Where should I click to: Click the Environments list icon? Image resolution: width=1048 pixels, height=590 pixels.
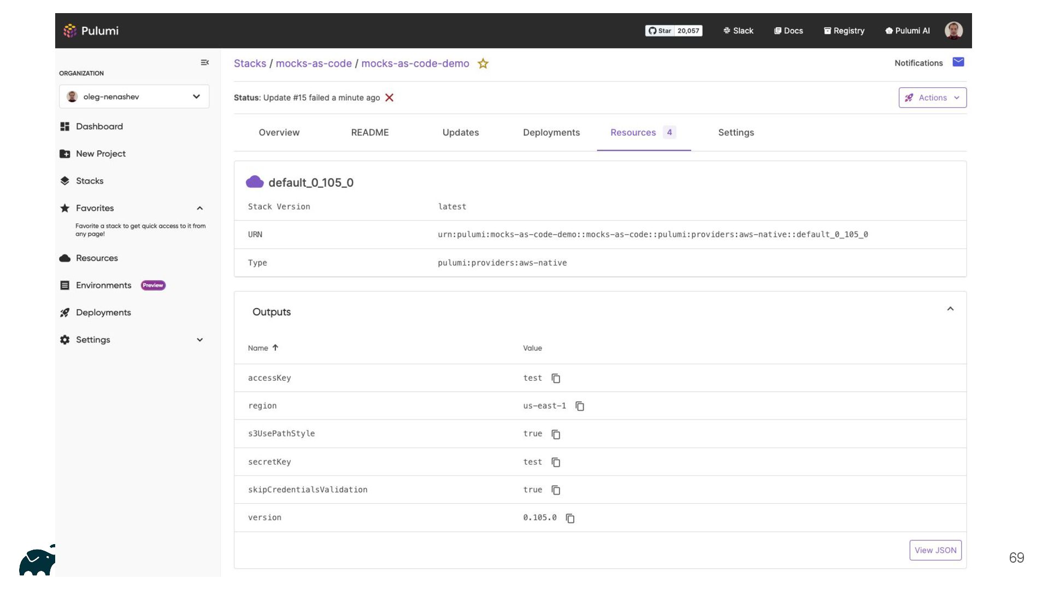tap(65, 285)
